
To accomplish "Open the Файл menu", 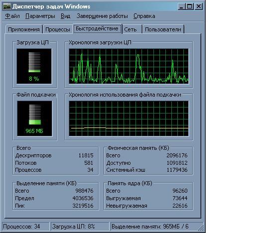I will point(12,16).
